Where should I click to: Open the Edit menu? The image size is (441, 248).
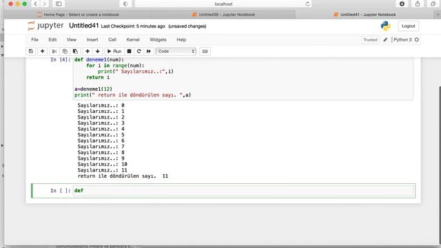pos(52,40)
